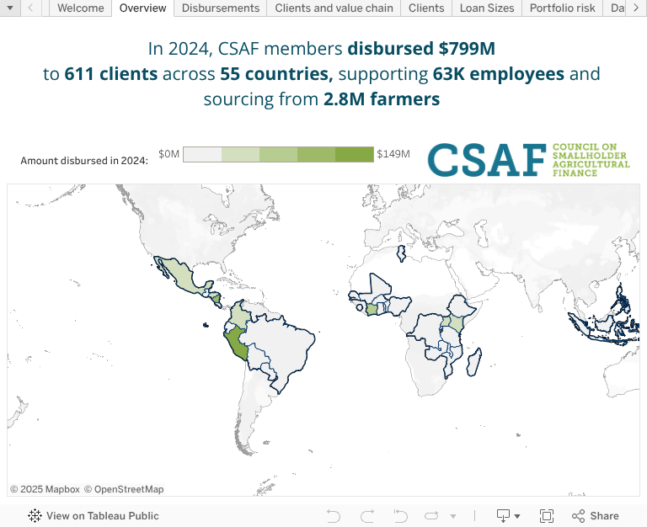Click the previous tabs chevron
Screen dimensions: 647x527
30,8
